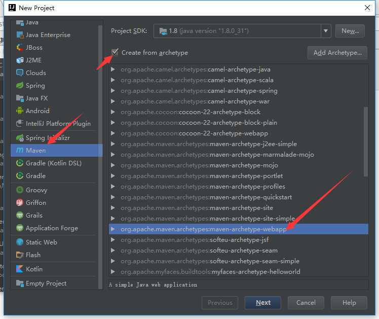Viewport: 379px width, 319px height.
Task: Select maven-archetype-mojo row
Action: point(239,165)
